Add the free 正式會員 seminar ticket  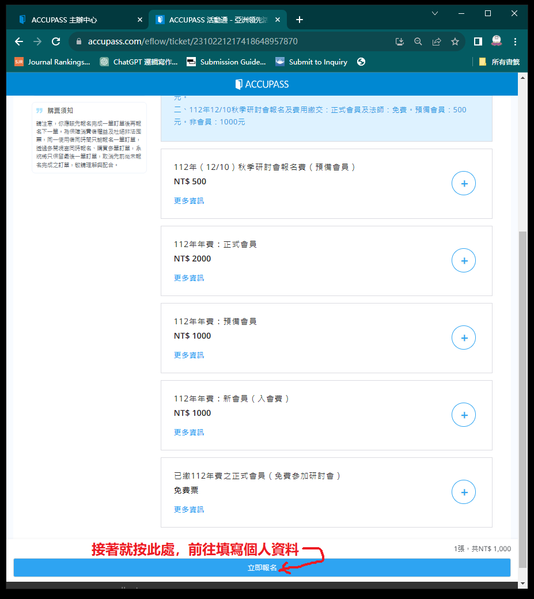pyautogui.click(x=464, y=492)
